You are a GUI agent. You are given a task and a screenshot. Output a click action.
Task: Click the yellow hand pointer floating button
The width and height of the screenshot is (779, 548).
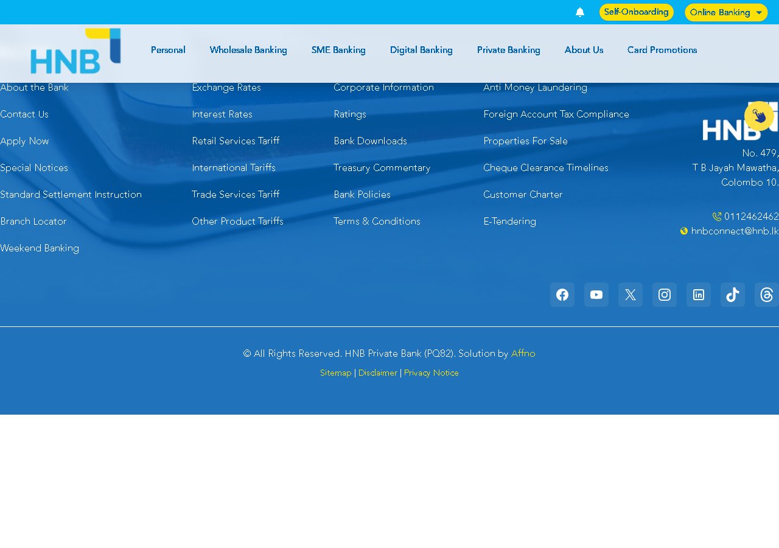759,116
